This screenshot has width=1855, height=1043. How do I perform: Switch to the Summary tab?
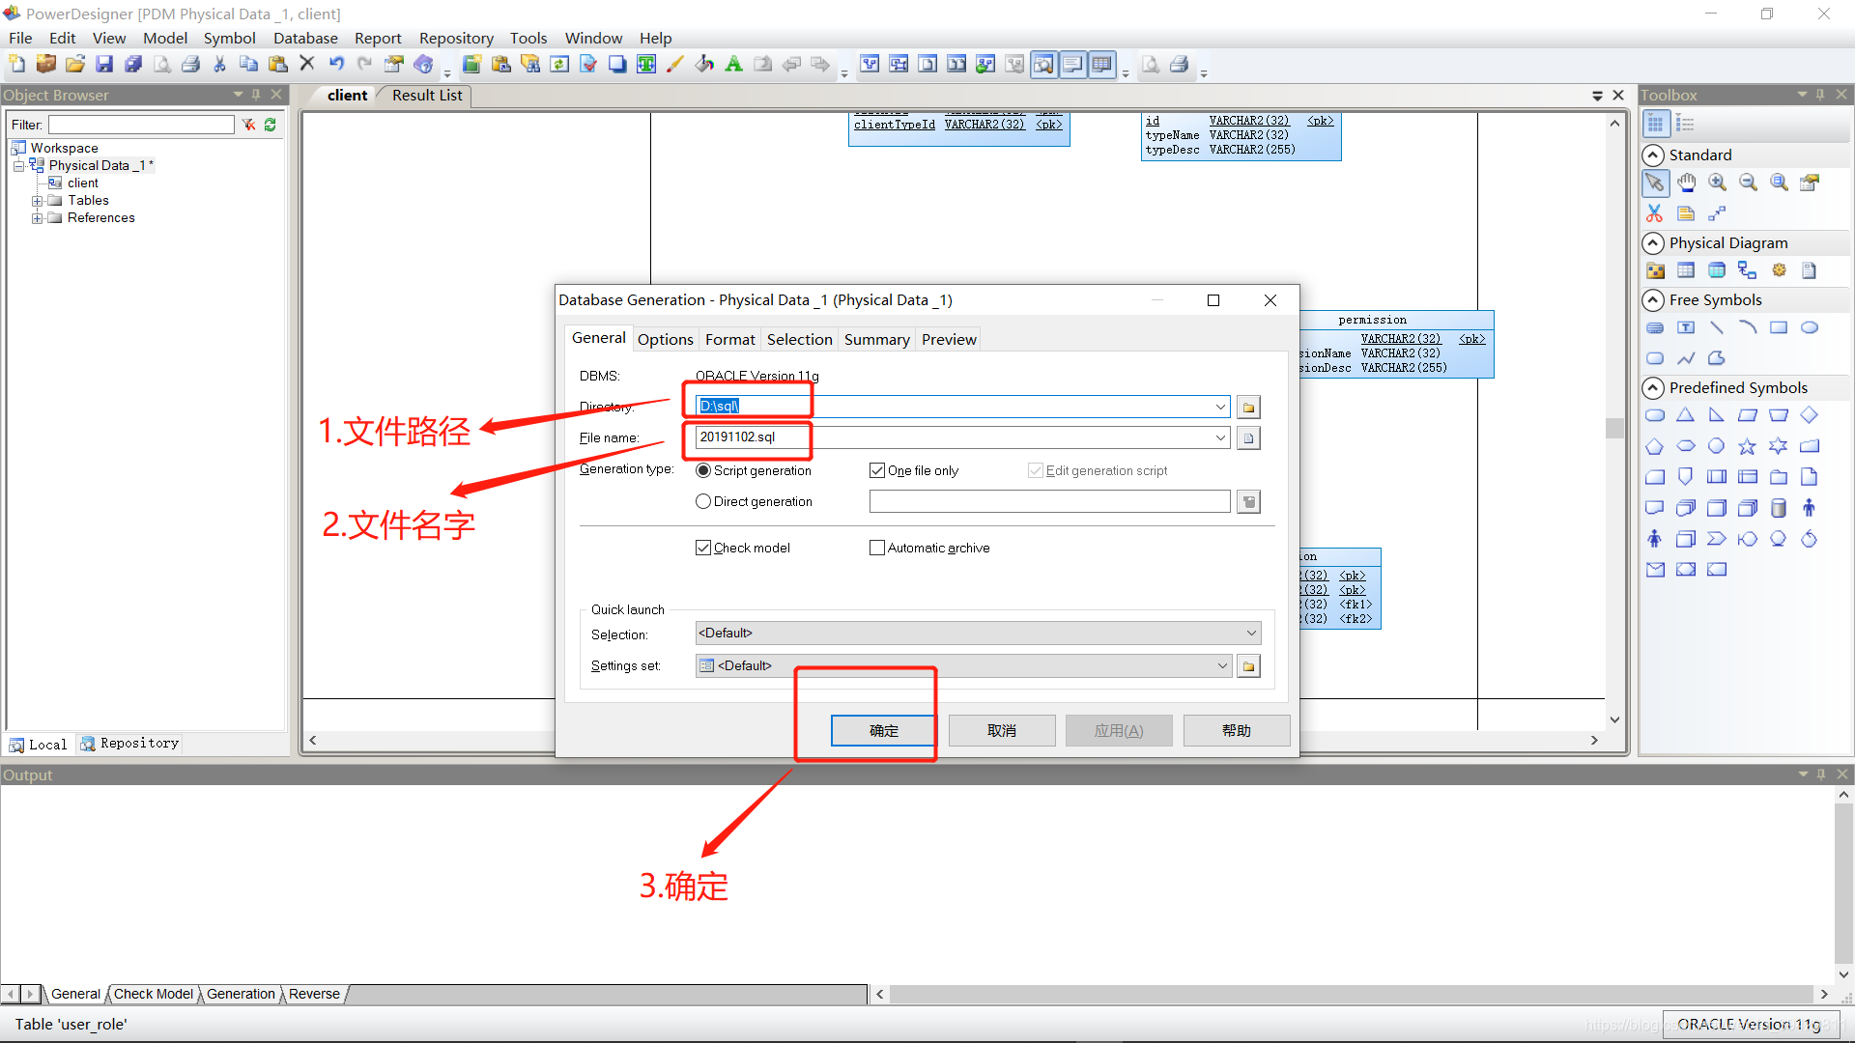point(876,340)
